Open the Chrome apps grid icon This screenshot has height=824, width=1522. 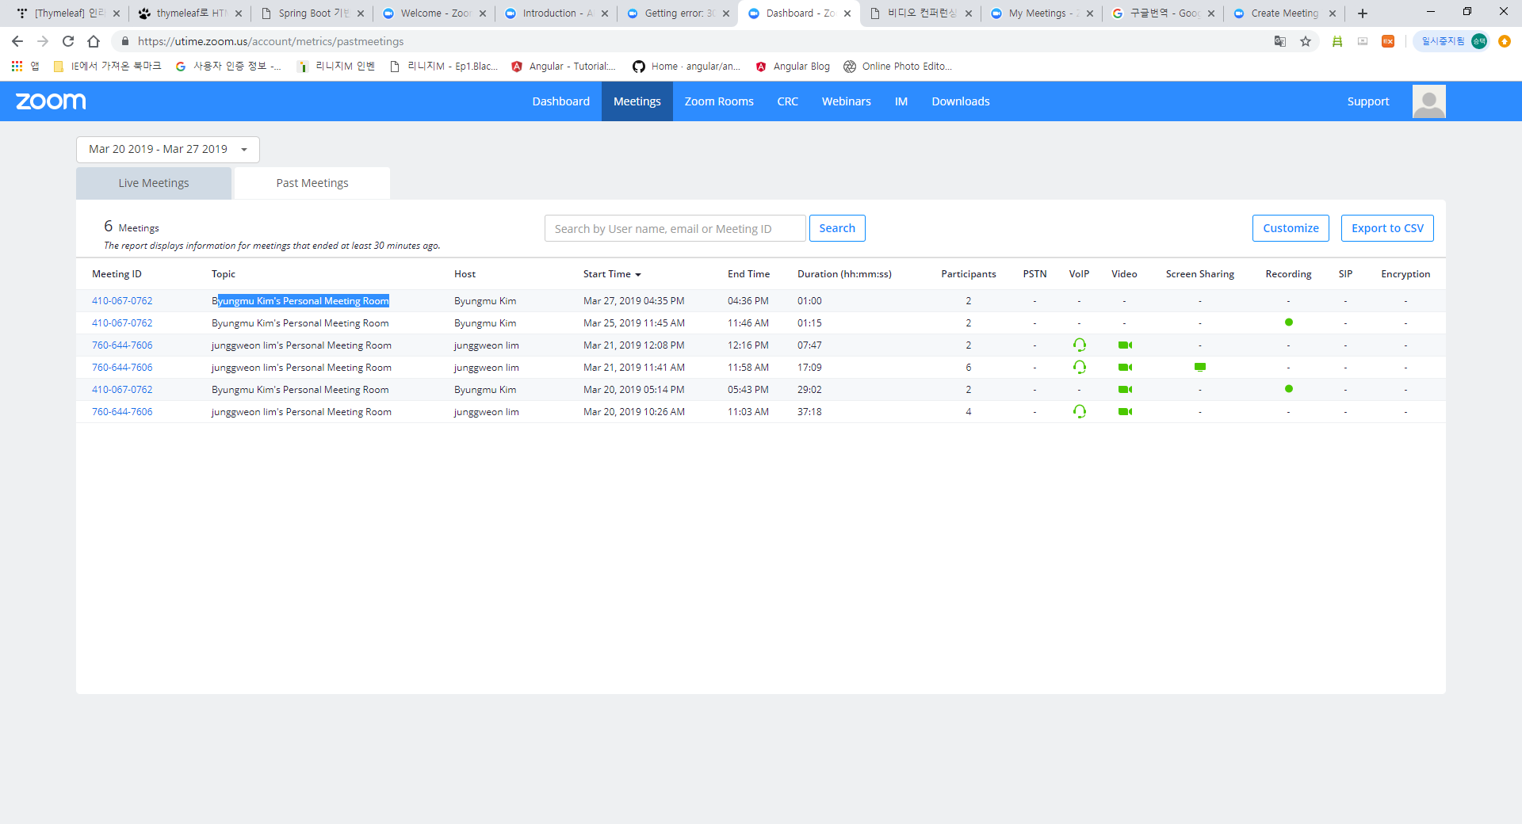(x=17, y=67)
